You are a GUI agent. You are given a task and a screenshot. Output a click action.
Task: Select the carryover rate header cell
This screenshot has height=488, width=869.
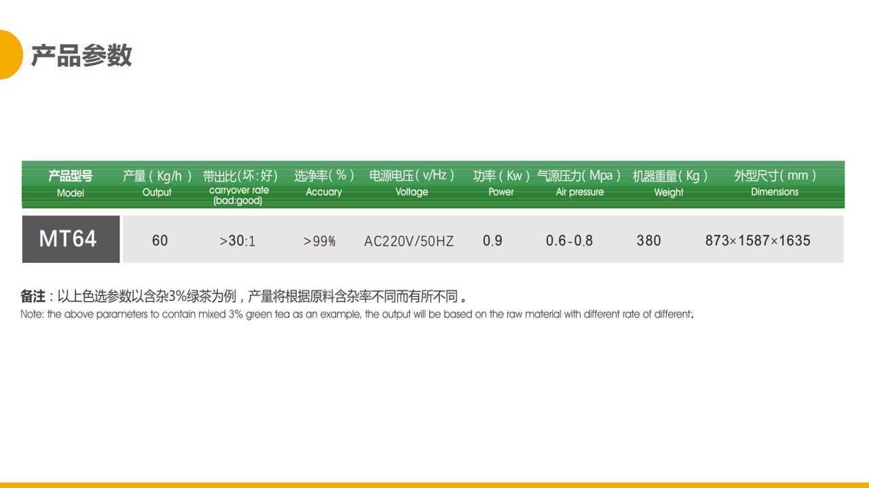coord(239,186)
